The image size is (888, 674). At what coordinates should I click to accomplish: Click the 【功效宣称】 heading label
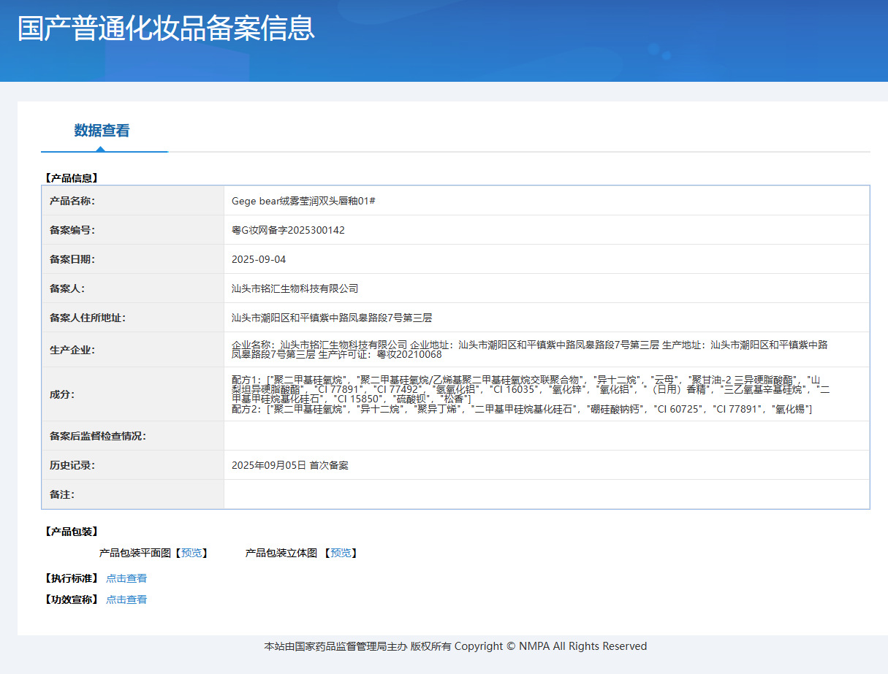tap(71, 600)
